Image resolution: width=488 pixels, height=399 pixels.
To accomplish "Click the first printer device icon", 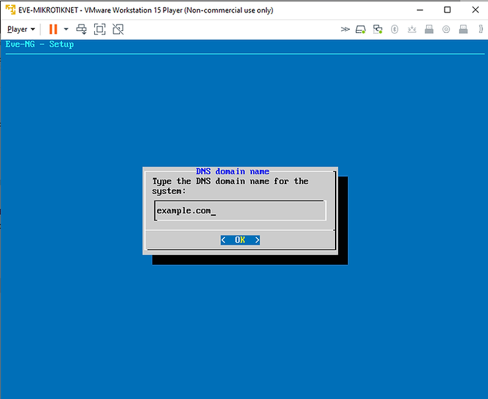I will click(x=429, y=29).
